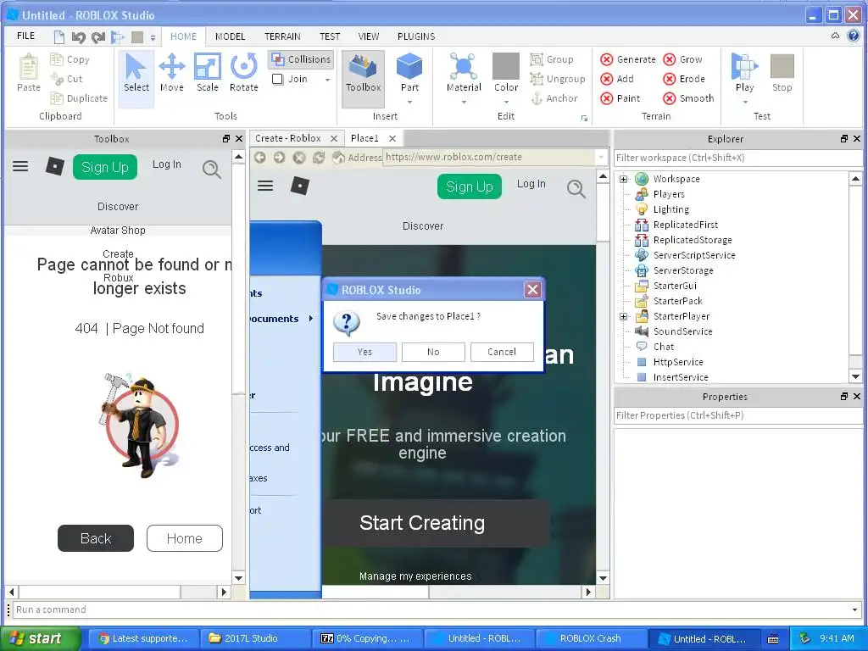Viewport: 868px width, 651px height.
Task: Switch to the TERRAIN ribbon tab
Action: click(282, 36)
